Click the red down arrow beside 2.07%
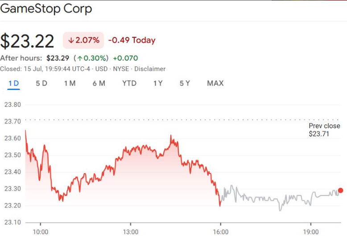Screen dimensions: 347x236 (x=71, y=40)
